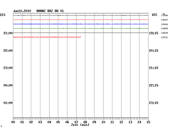Click the small 'DC' column heading
This screenshot has width=169, height=129.
click(164, 14)
